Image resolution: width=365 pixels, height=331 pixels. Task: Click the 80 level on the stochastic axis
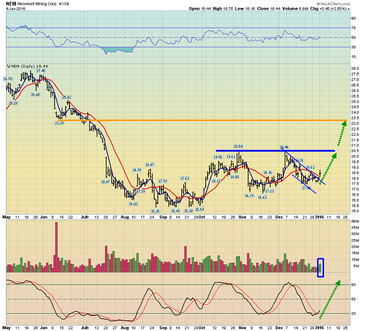click(353, 285)
